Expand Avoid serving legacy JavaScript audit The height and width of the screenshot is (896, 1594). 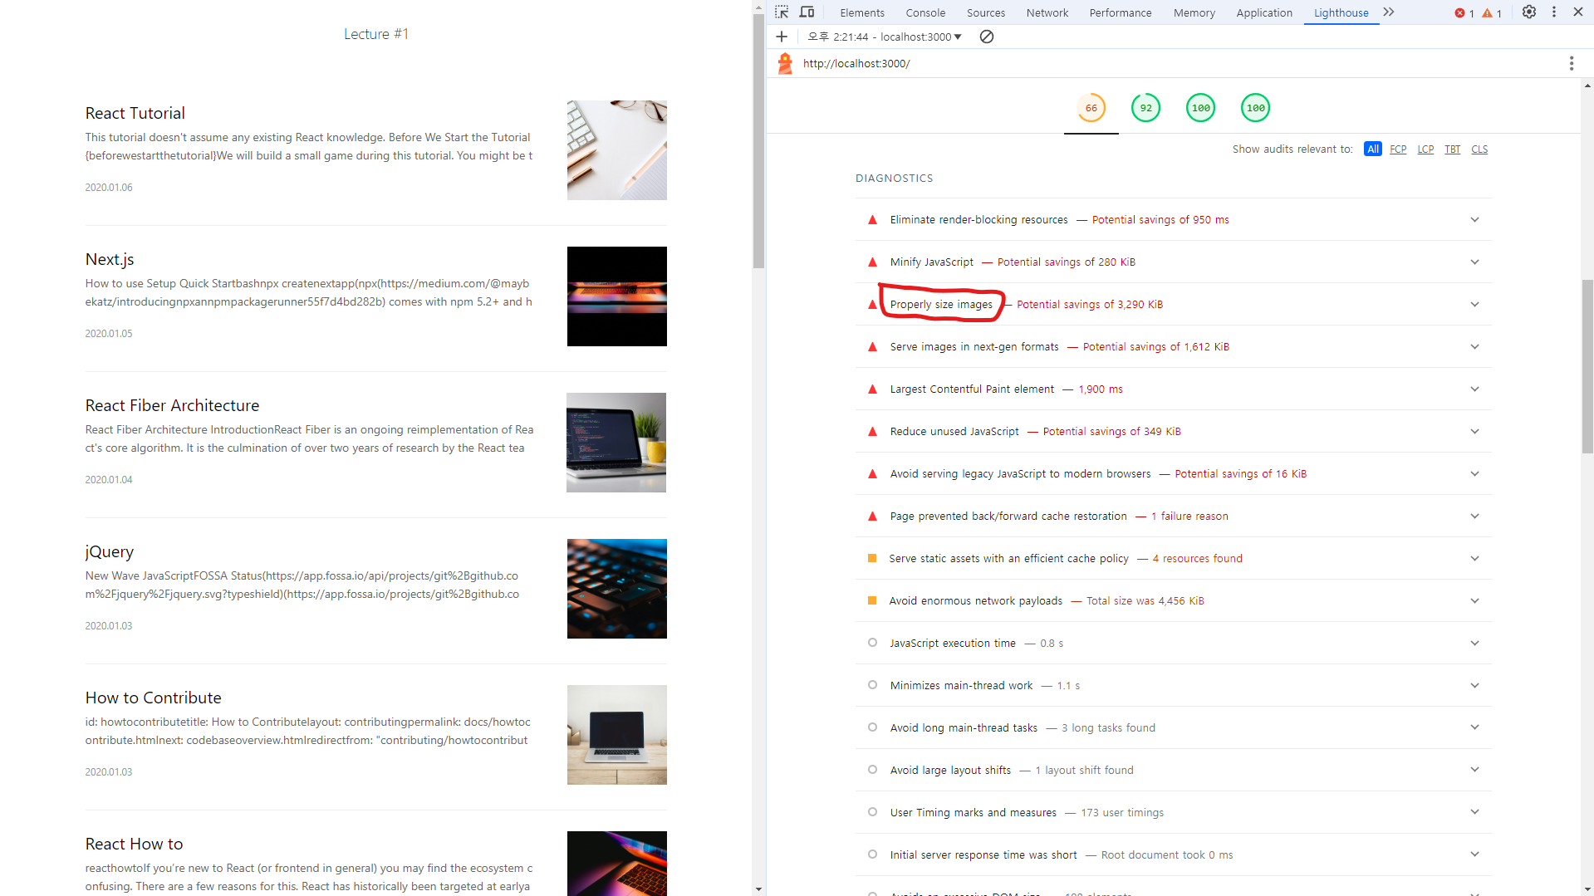pyautogui.click(x=1174, y=474)
